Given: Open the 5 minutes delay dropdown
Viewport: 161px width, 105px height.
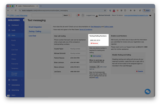Looking at the screenshot, I should pyautogui.click(x=94, y=67).
